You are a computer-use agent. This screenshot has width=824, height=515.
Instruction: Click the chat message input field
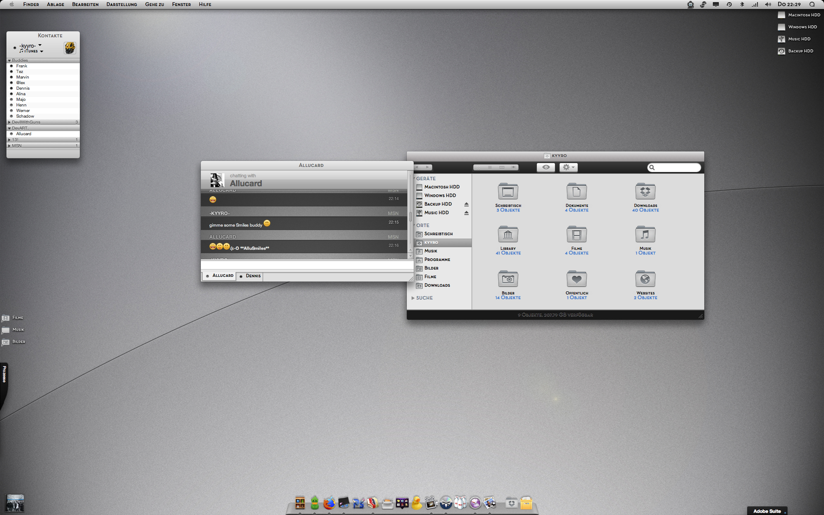point(307,265)
